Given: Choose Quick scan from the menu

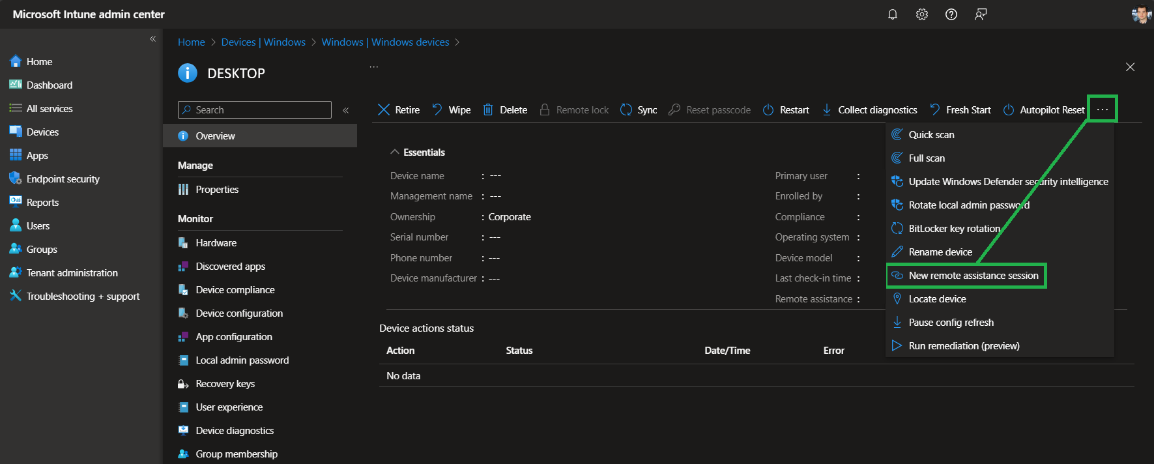Looking at the screenshot, I should click(x=931, y=135).
